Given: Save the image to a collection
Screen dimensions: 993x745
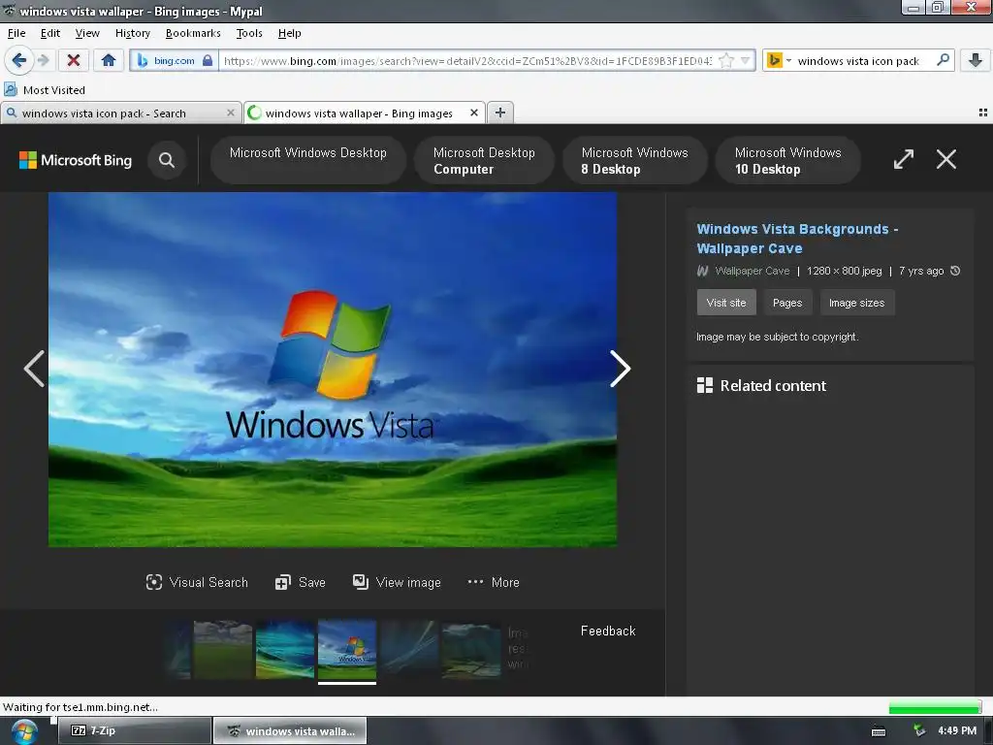Looking at the screenshot, I should click(301, 582).
